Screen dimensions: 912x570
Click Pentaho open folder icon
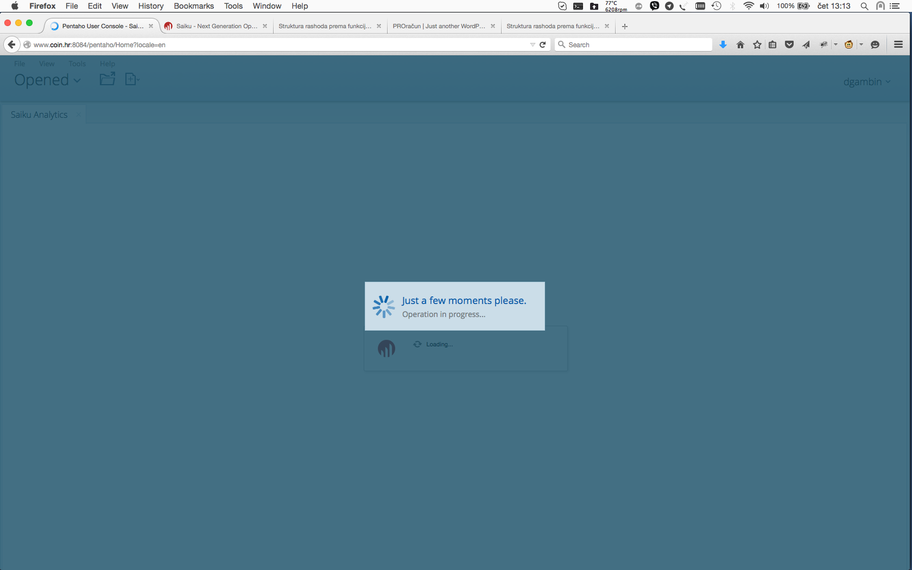[107, 79]
